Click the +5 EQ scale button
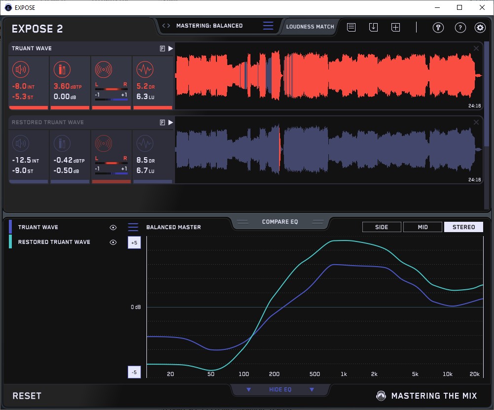 tap(134, 243)
